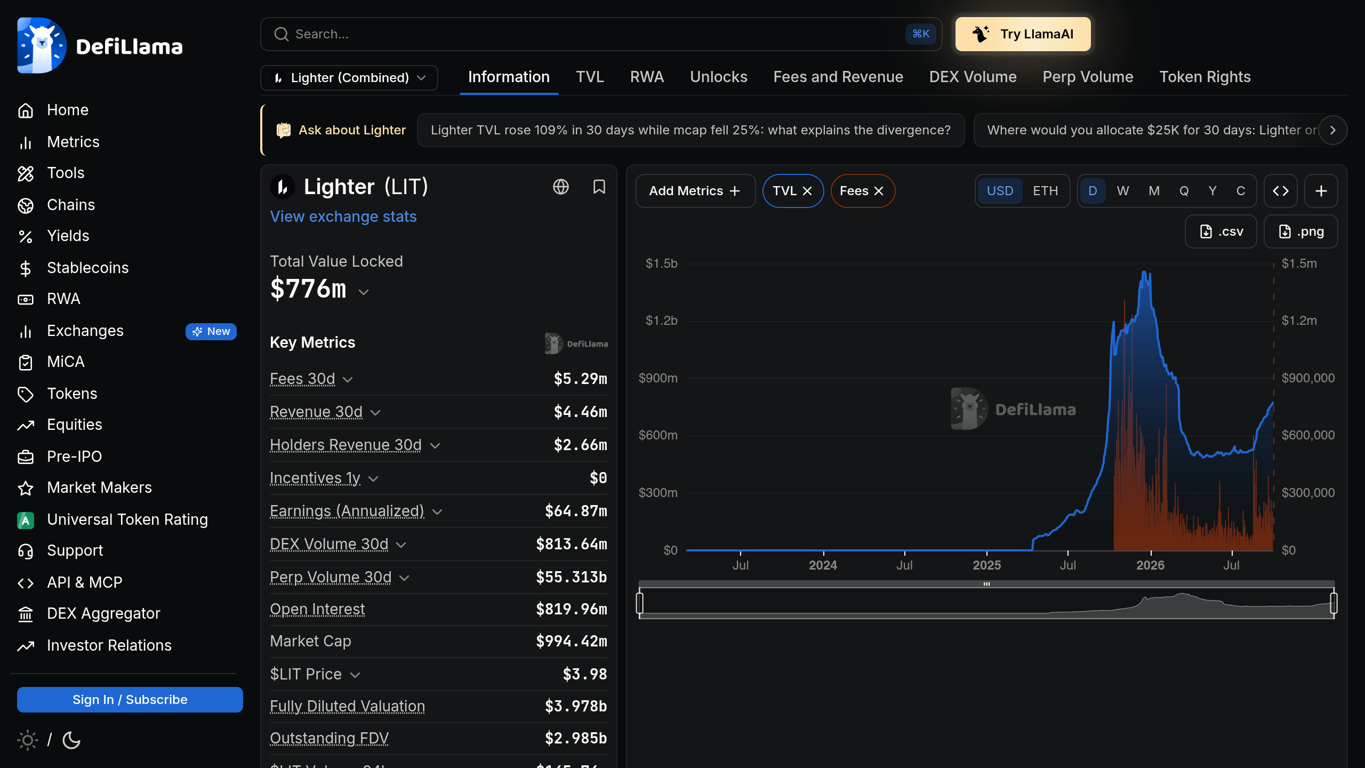The image size is (1365, 768).
Task: Open the Unlocks tab
Action: 719,77
